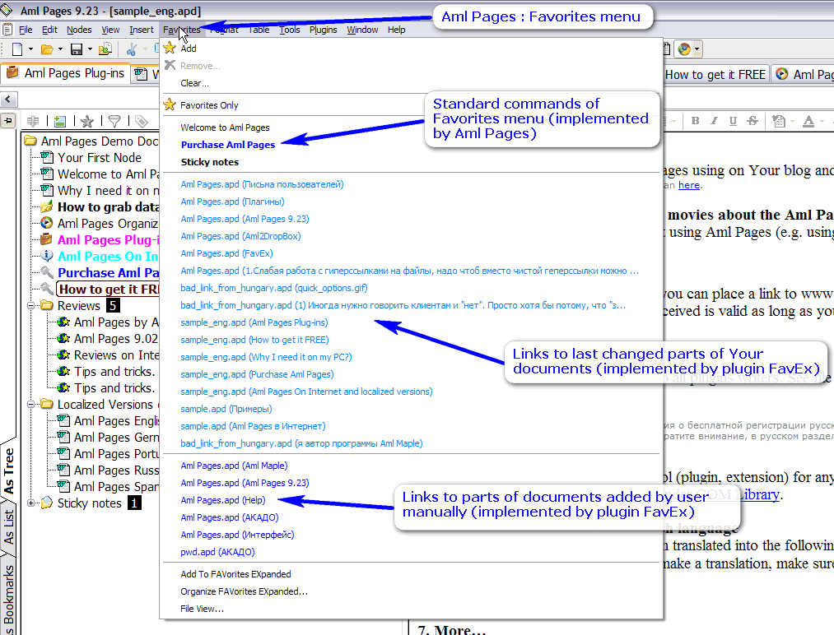Image resolution: width=834 pixels, height=635 pixels.
Task: Choose Add from Favorites menu
Action: 189,49
